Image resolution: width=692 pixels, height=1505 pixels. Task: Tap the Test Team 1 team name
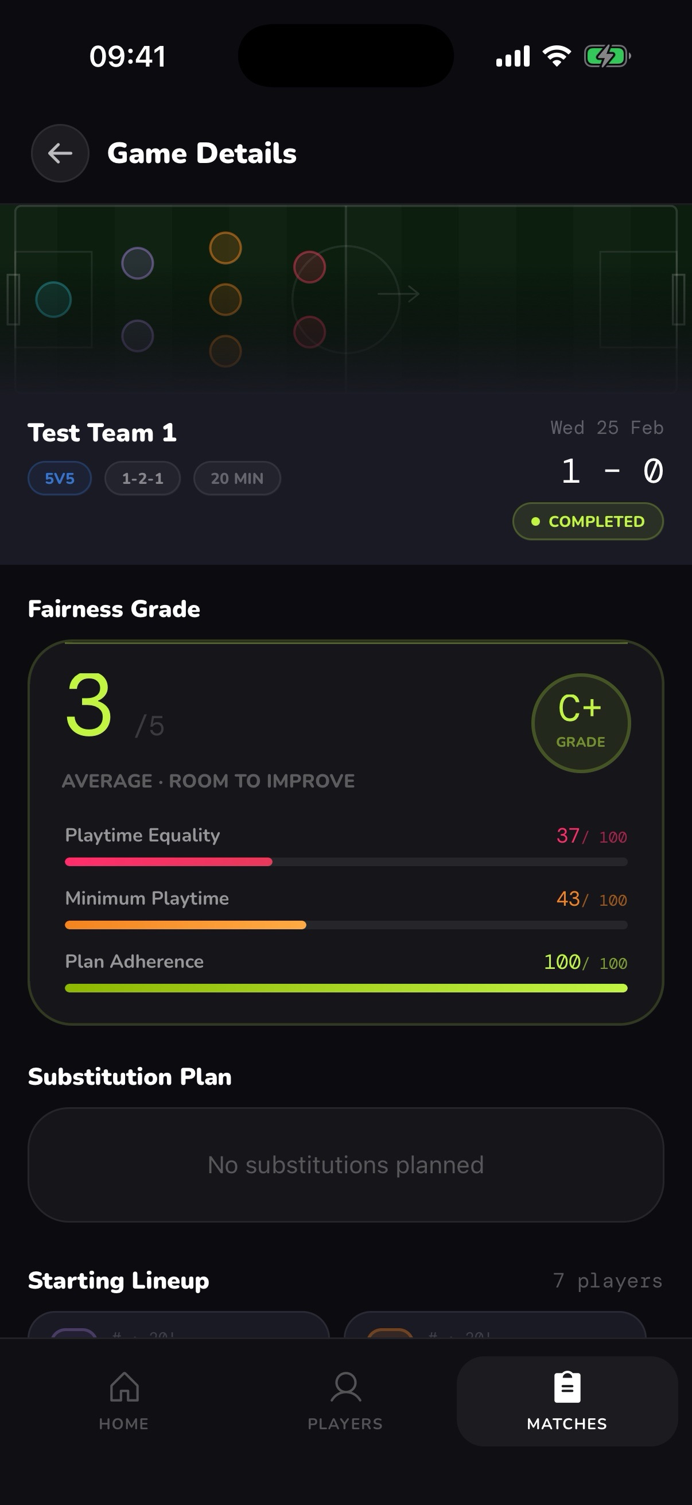(x=103, y=432)
